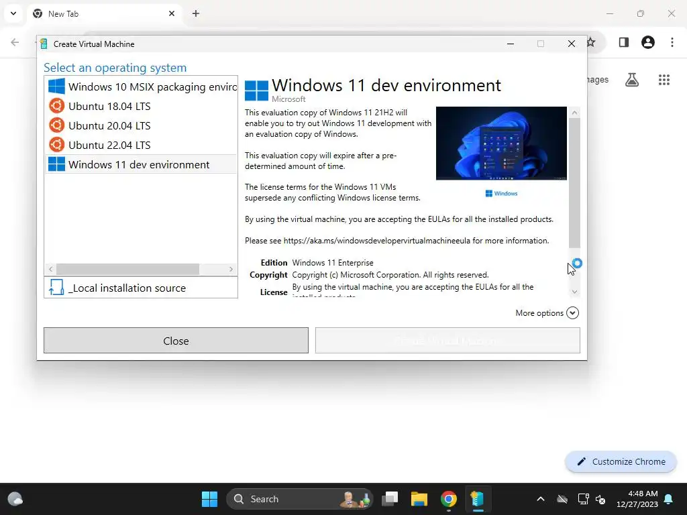Viewport: 687px width, 515px height.
Task: Click the muted volume tray icon
Action: 600,499
